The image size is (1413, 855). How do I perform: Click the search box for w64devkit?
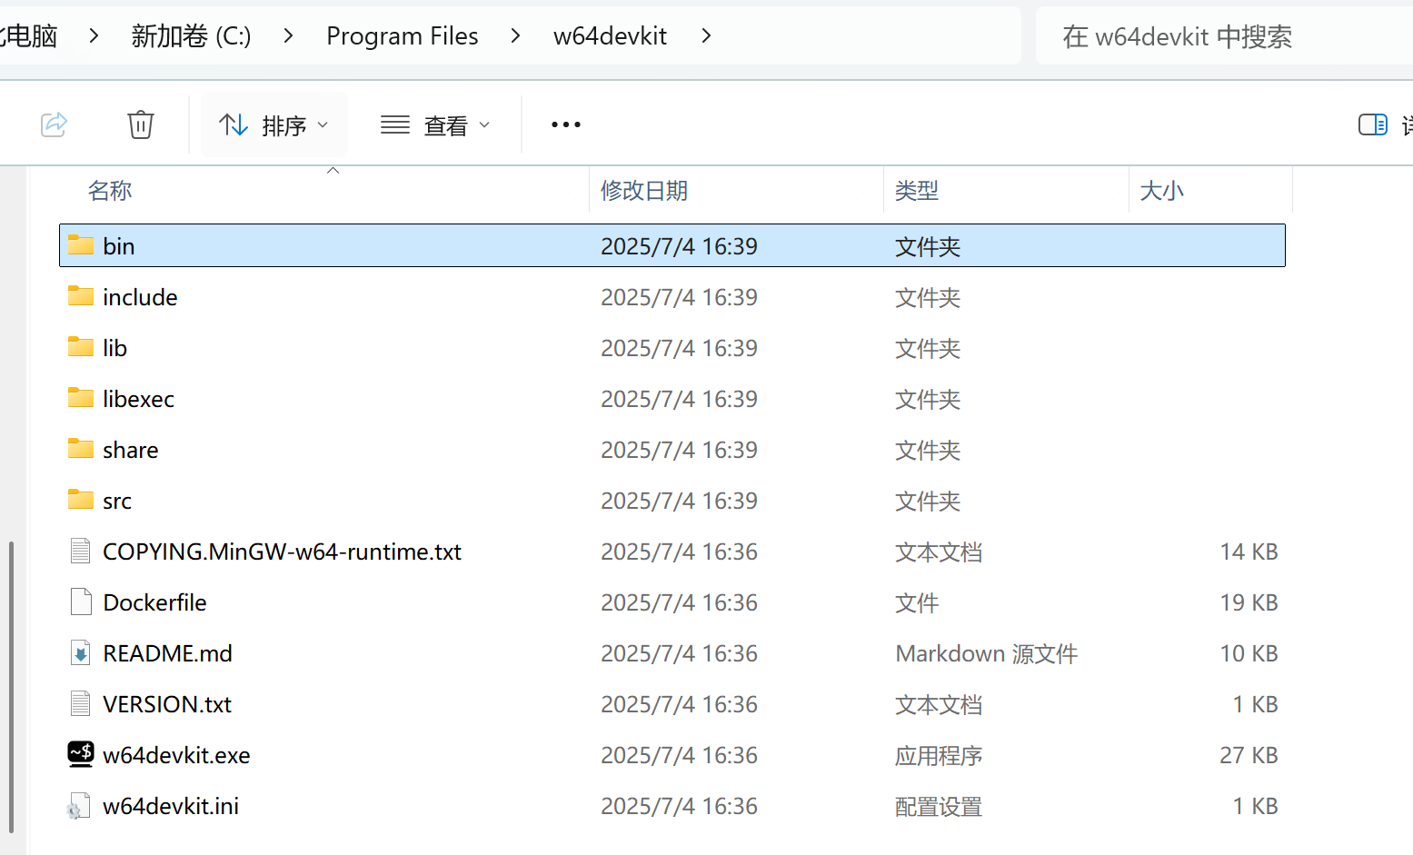click(1224, 36)
